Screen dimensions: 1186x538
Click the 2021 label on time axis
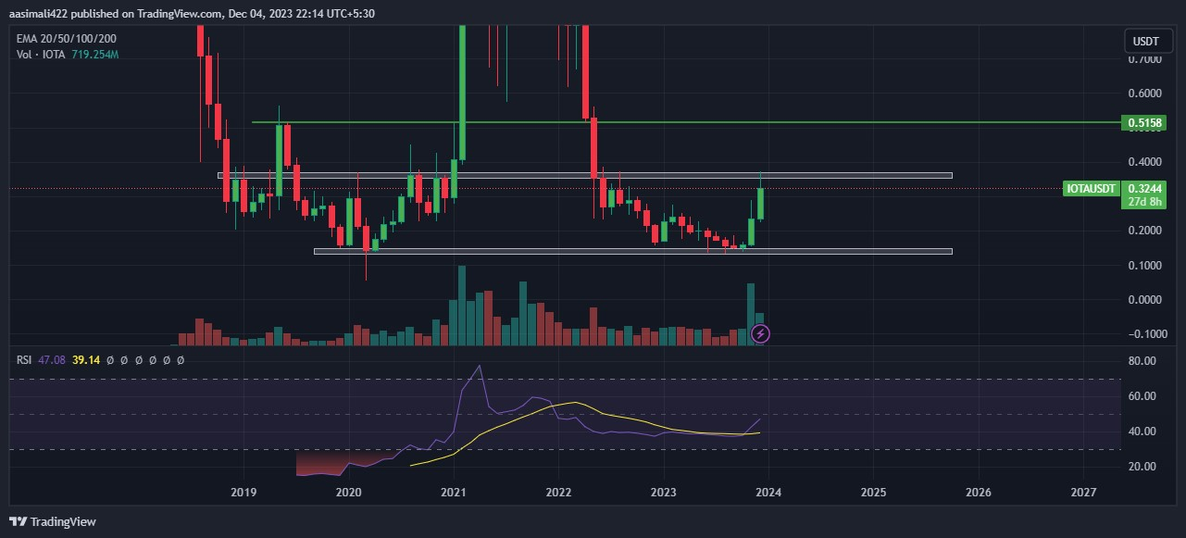tap(454, 493)
